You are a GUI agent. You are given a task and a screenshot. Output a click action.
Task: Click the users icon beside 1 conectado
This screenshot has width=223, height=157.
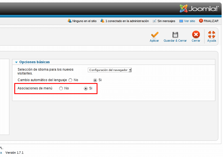[102, 21]
